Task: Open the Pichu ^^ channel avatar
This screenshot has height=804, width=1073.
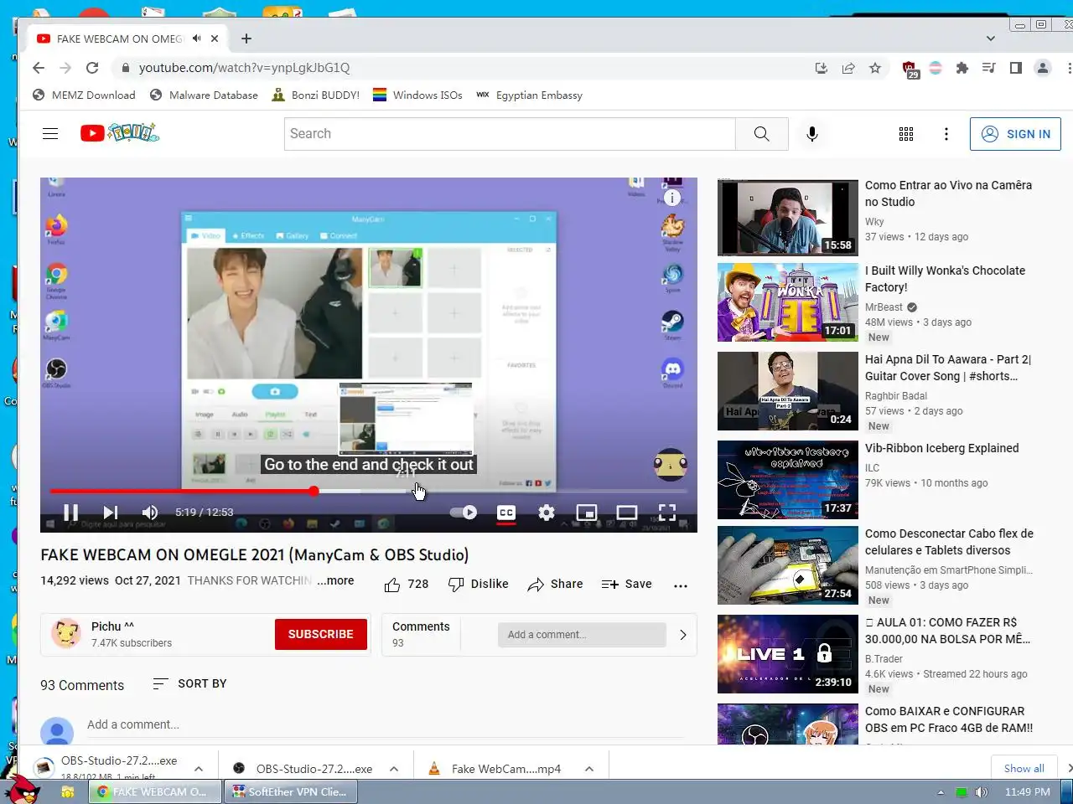Action: [x=66, y=634]
